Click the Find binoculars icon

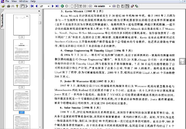[13, 6]
